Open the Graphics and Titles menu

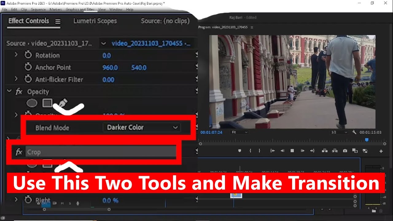[80, 10]
